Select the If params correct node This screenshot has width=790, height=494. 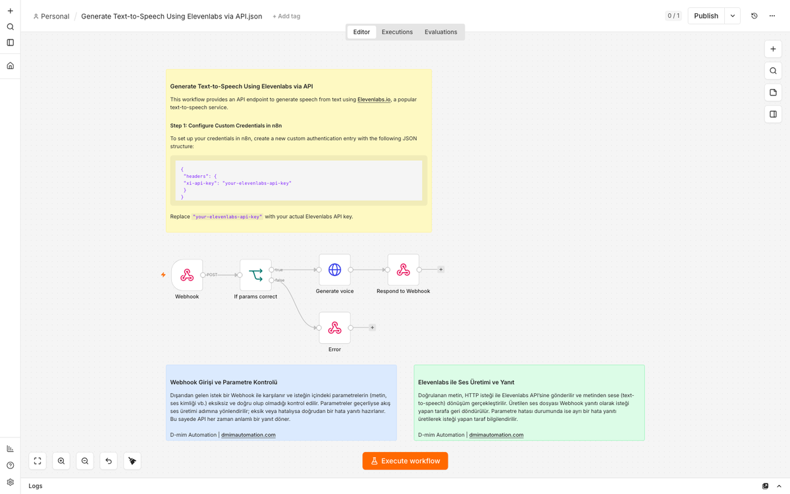click(x=255, y=275)
